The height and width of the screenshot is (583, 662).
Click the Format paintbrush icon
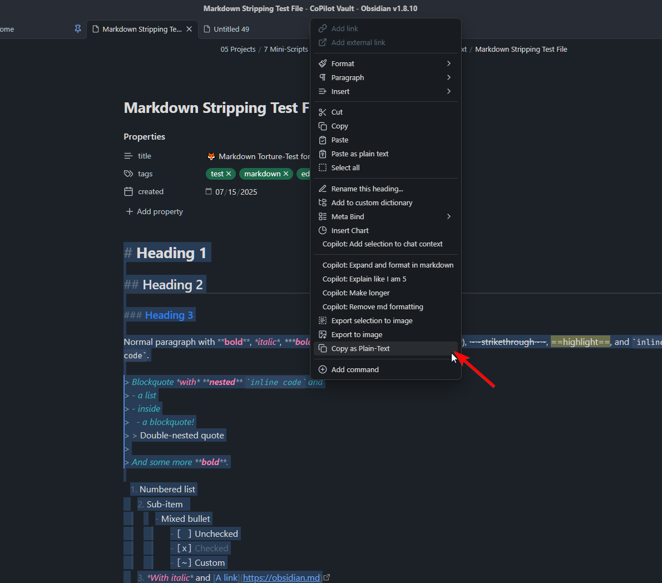click(x=323, y=64)
